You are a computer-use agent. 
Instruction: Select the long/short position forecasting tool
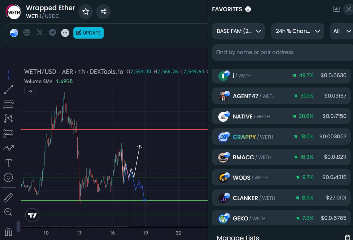click(x=9, y=133)
